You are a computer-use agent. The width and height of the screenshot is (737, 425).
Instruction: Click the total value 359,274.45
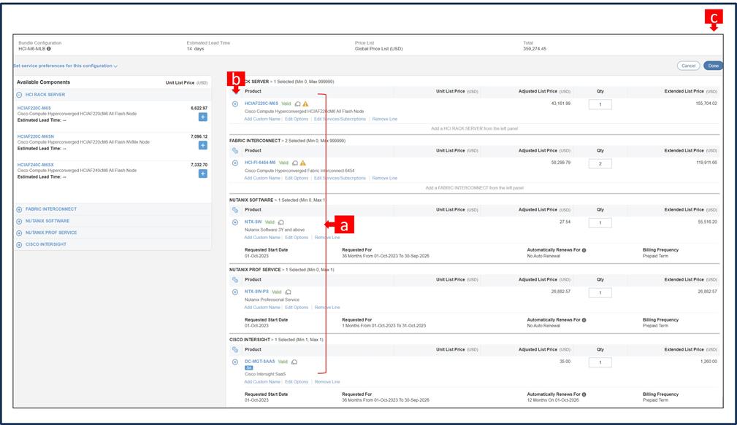pos(535,49)
